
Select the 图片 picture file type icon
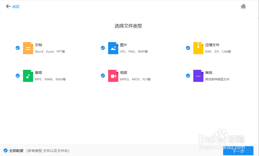tap(113, 48)
